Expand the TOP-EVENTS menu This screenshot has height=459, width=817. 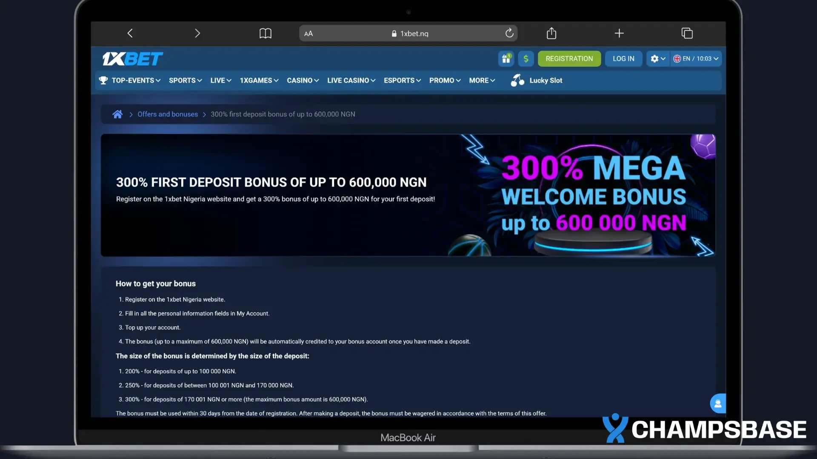136,80
